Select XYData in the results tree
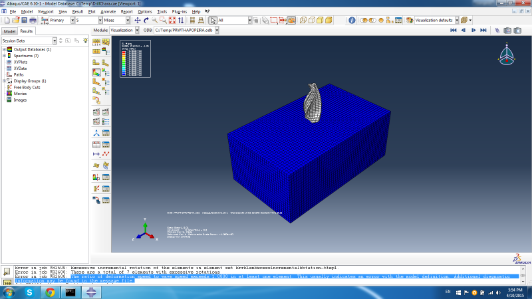This screenshot has width=532, height=299. point(21,68)
